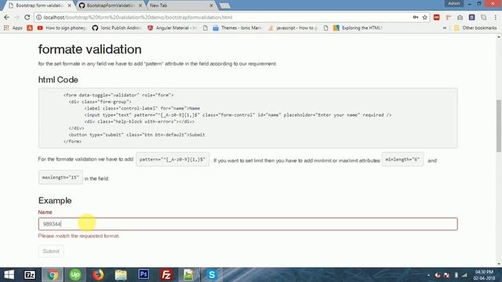This screenshot has width=502, height=282.
Task: Open the Bootstrap 'B' extension icon
Action: pyautogui.click(x=471, y=17)
